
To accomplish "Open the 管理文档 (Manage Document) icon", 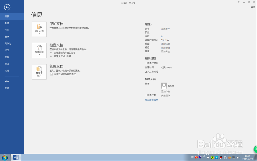I will click(39, 71).
